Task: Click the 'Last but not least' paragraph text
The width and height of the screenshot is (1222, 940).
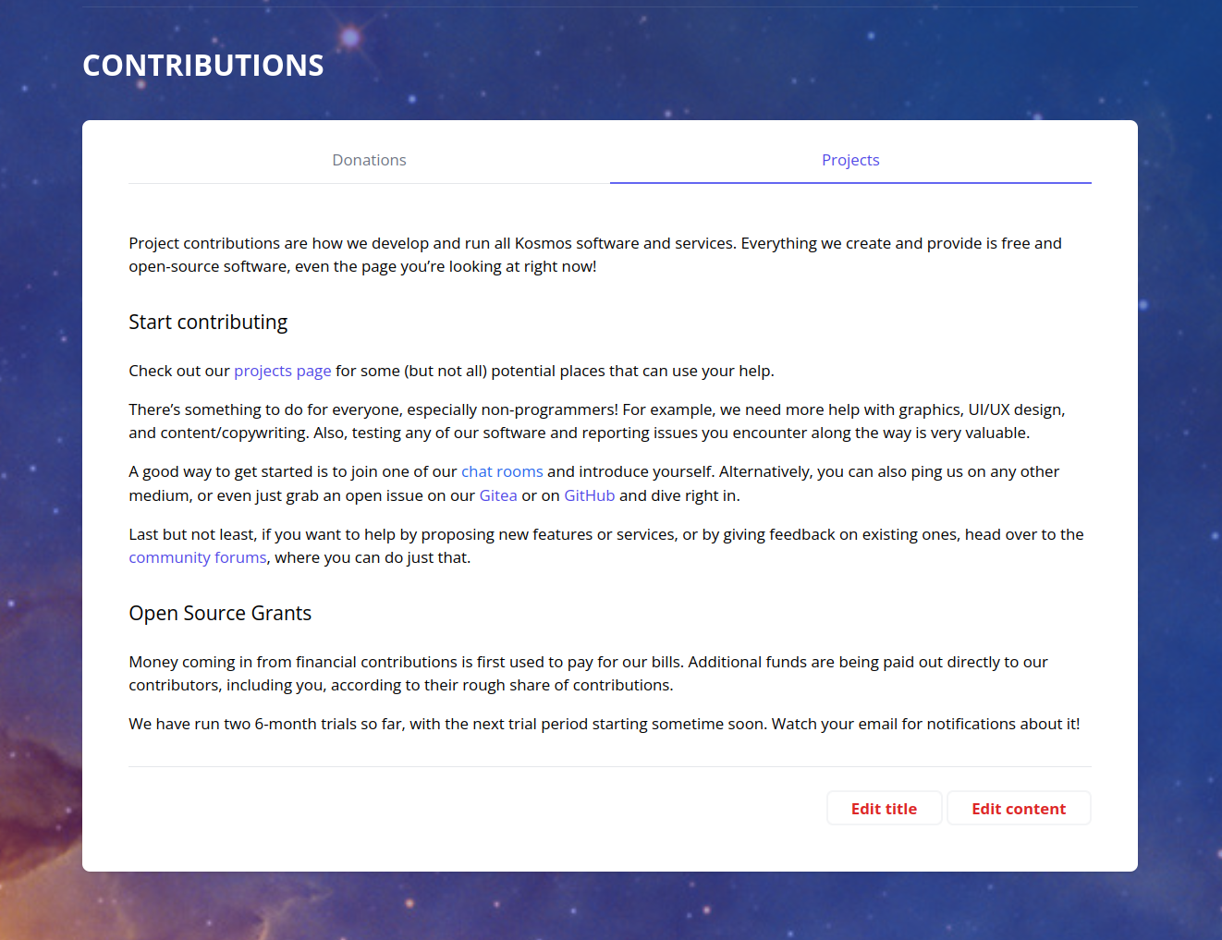Action: [x=605, y=534]
